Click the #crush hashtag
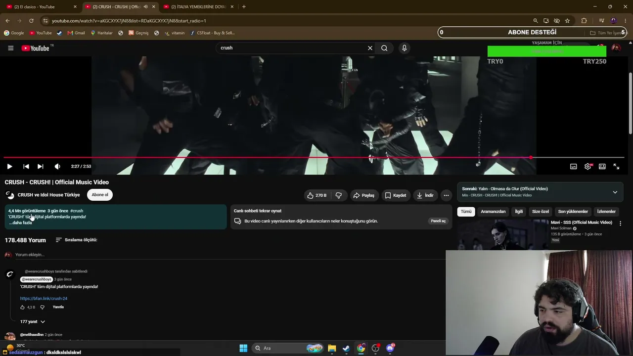Viewport: 633px width, 356px height. pos(77,211)
